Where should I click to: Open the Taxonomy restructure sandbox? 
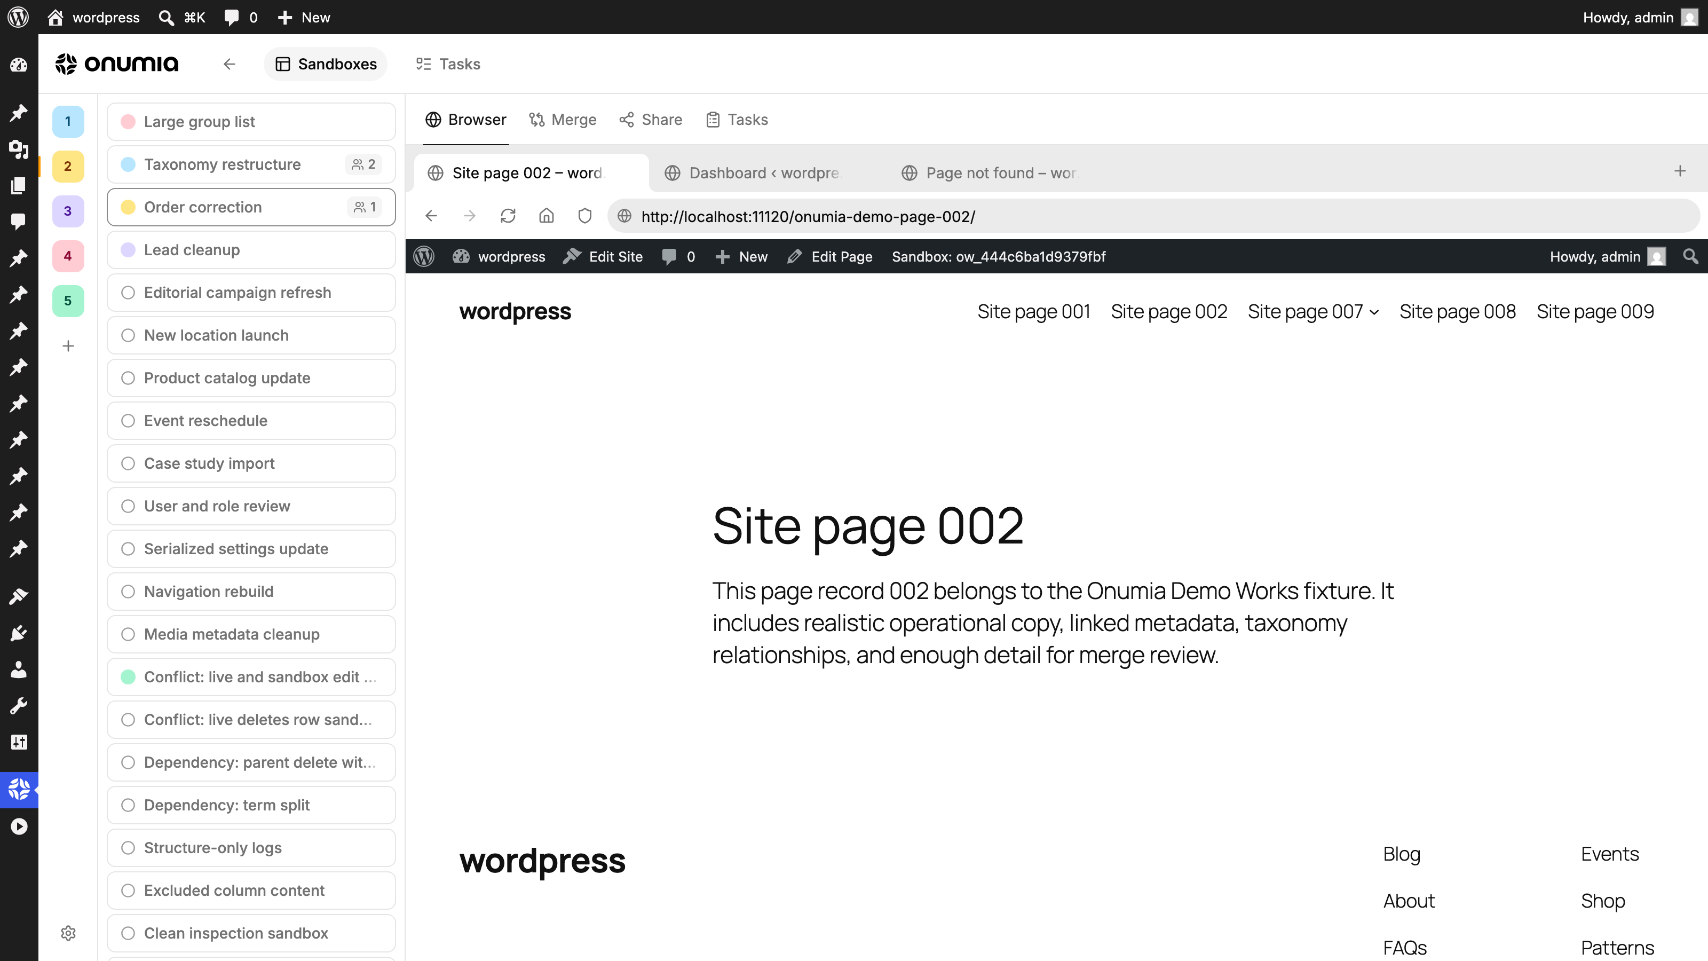click(251, 164)
